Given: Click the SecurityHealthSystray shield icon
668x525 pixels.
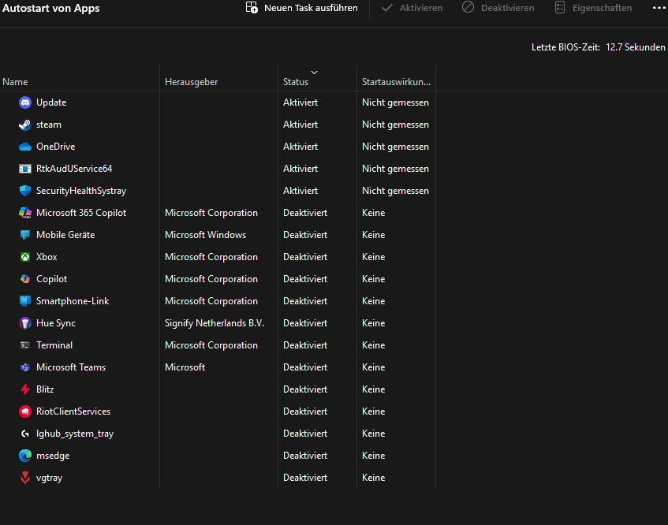Looking at the screenshot, I should coord(25,191).
